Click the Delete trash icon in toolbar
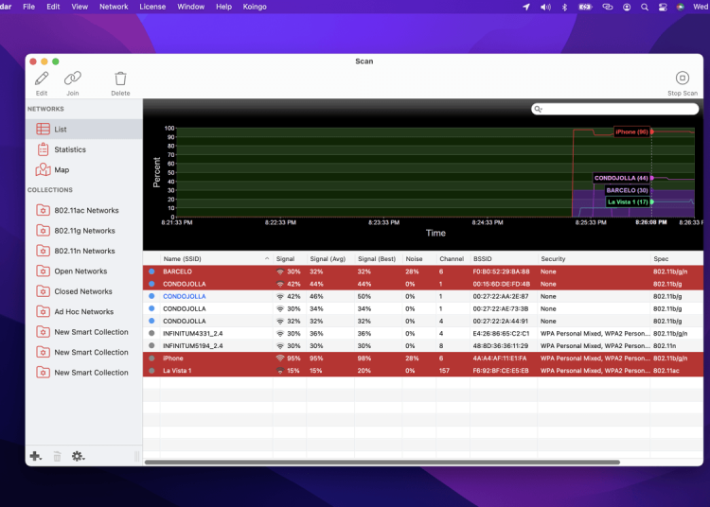The height and width of the screenshot is (507, 710). click(120, 79)
